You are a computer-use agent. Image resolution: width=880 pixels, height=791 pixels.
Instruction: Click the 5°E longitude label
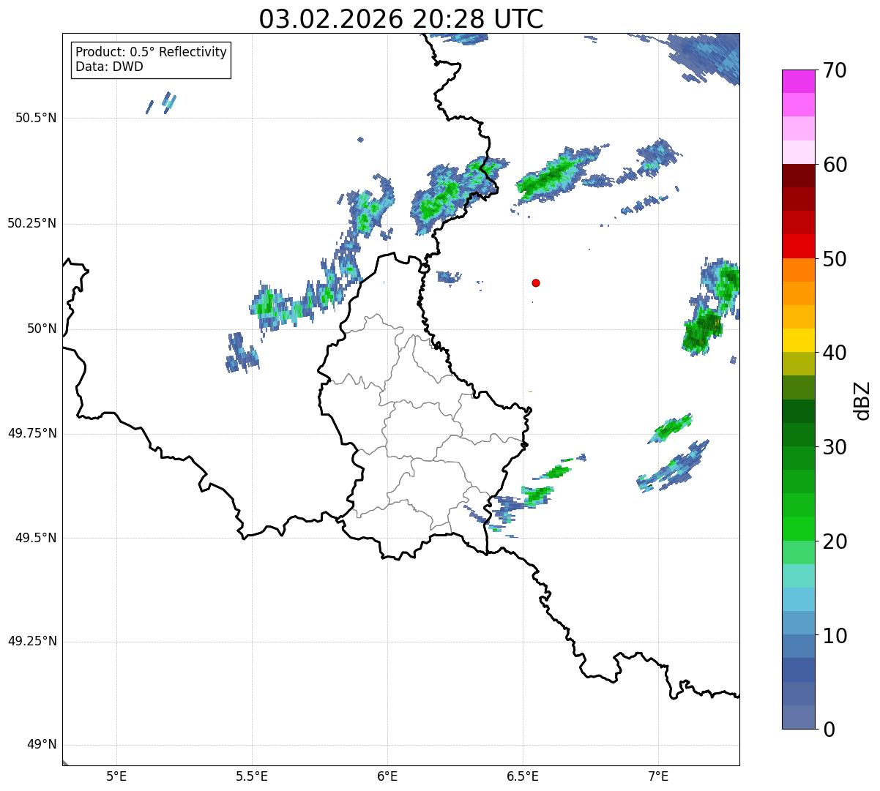116,776
